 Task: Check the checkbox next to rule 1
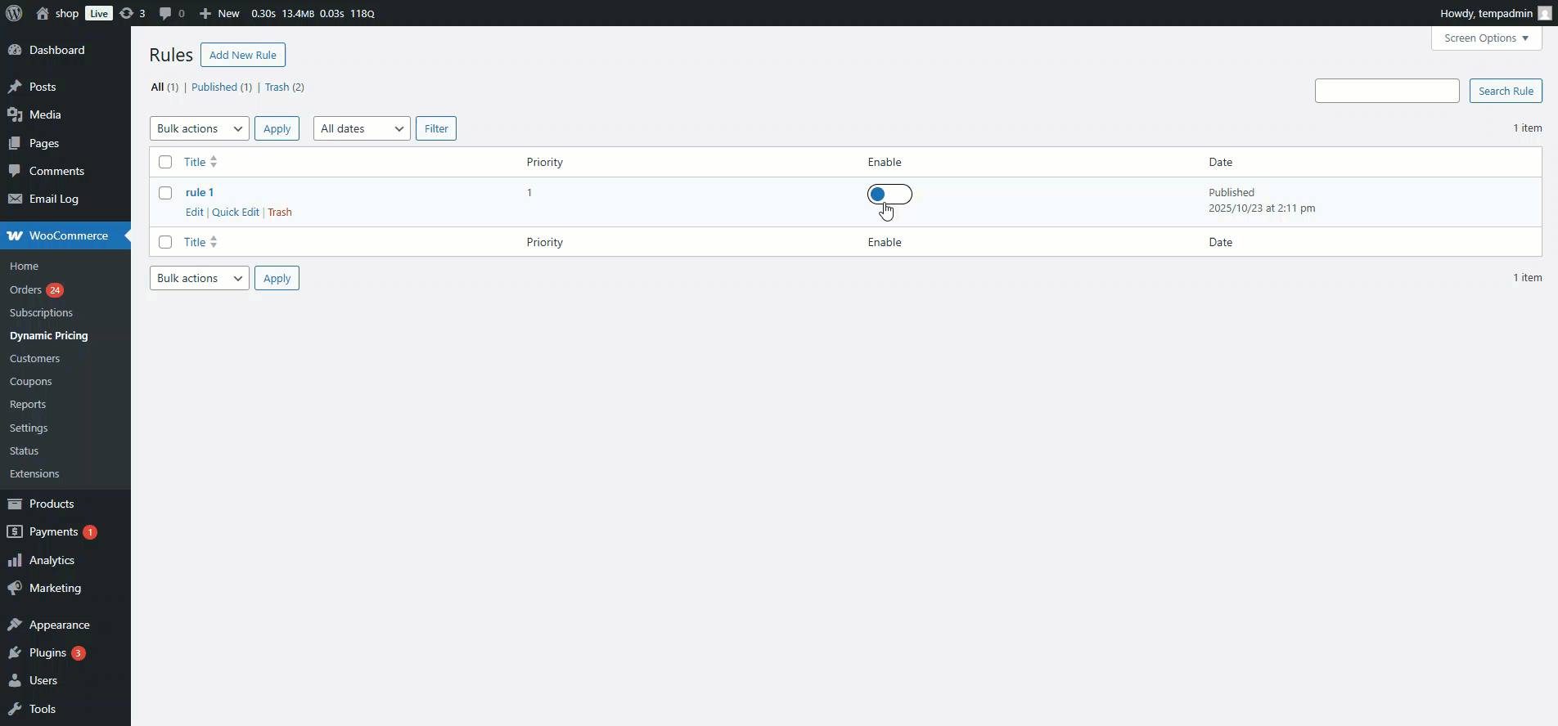coord(165,193)
